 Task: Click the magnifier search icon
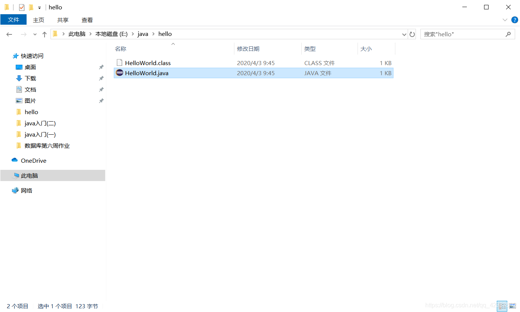coord(508,34)
